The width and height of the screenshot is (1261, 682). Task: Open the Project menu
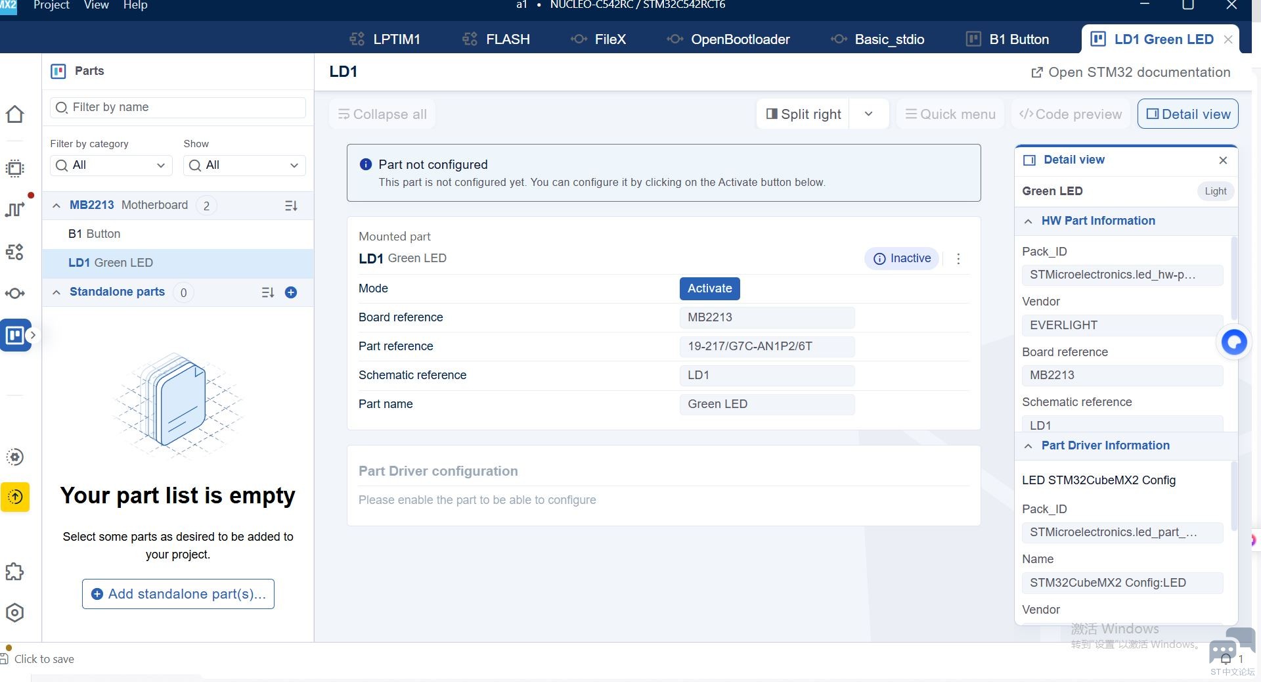point(51,5)
